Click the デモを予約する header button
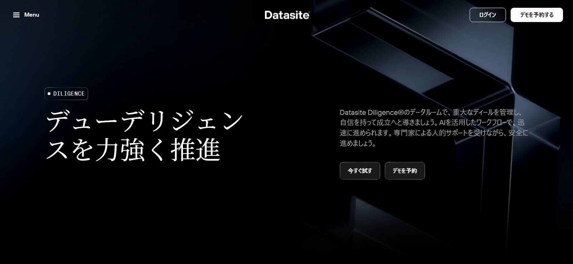This screenshot has width=573, height=264. pyautogui.click(x=536, y=15)
